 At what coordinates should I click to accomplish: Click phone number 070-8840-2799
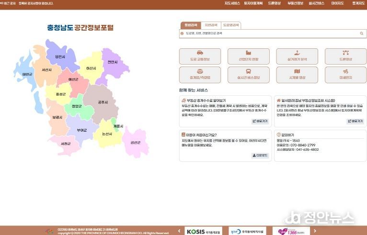pyautogui.click(x=303, y=145)
